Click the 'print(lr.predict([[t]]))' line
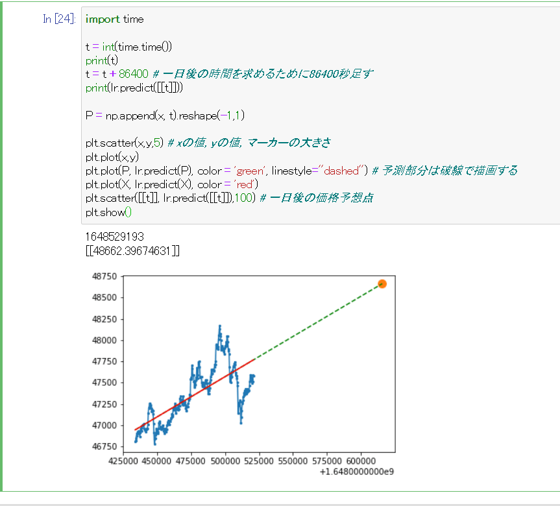This screenshot has width=560, height=506. point(134,88)
